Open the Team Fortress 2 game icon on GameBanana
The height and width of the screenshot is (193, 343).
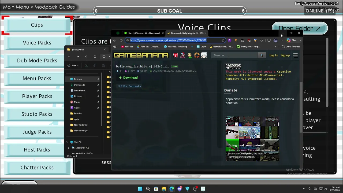click(x=197, y=55)
